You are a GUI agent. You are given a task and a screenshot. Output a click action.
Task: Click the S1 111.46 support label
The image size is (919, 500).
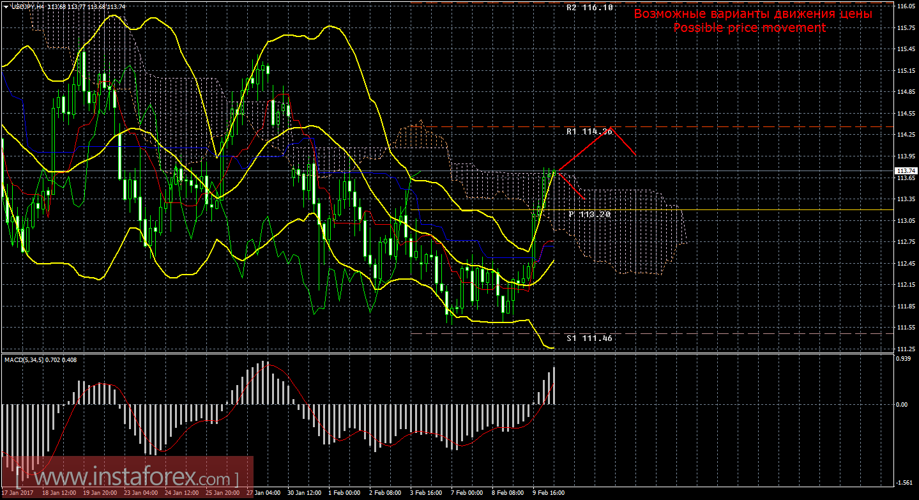589,338
